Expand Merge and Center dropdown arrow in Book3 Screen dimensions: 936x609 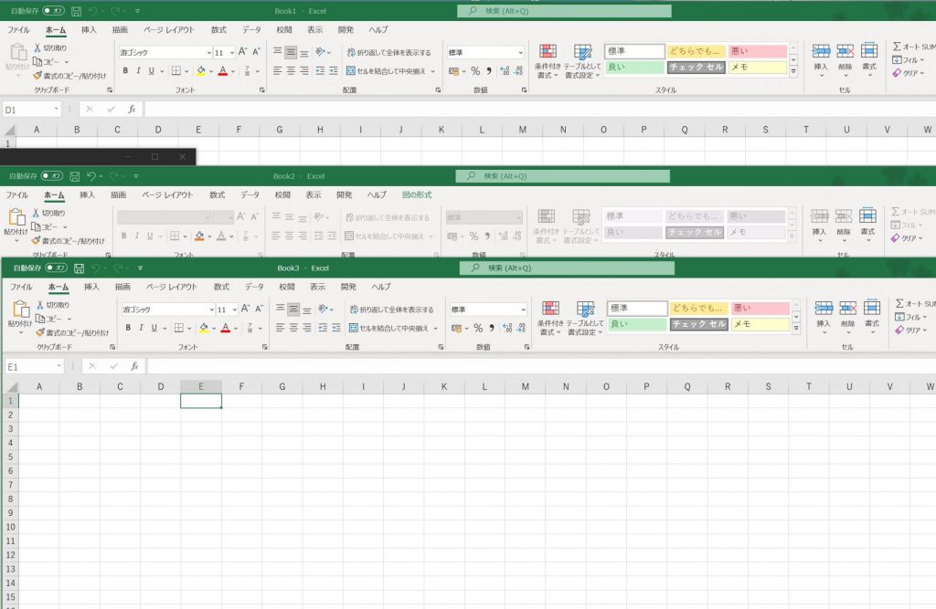tap(436, 328)
